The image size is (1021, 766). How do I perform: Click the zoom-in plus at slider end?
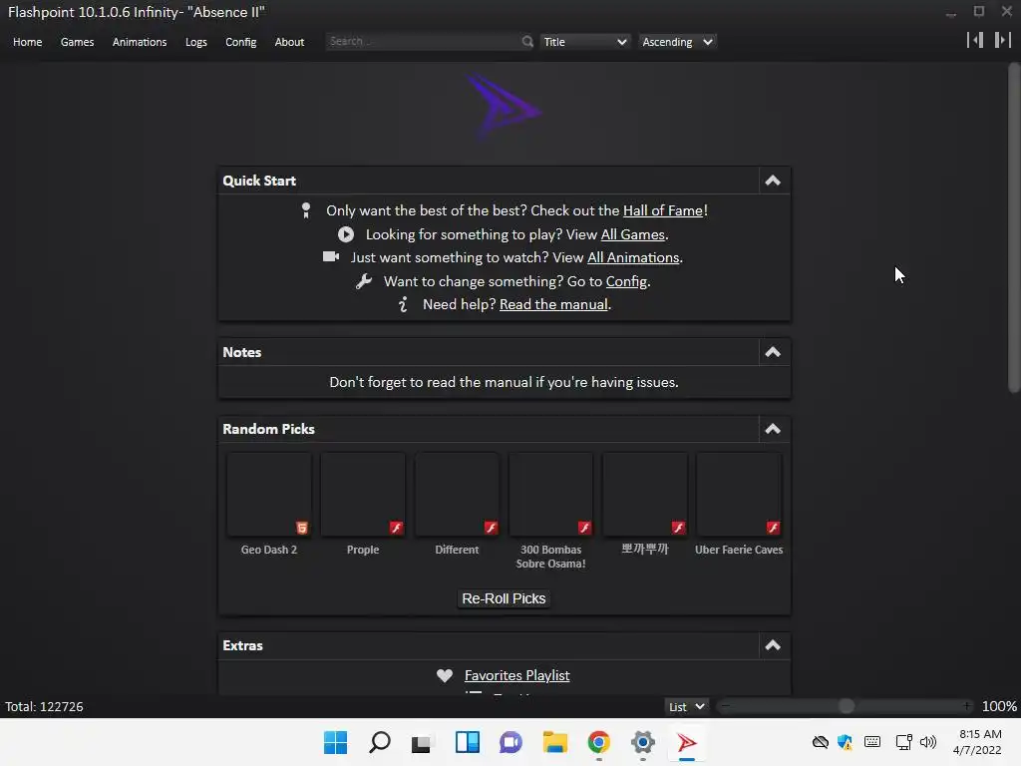pos(966,706)
